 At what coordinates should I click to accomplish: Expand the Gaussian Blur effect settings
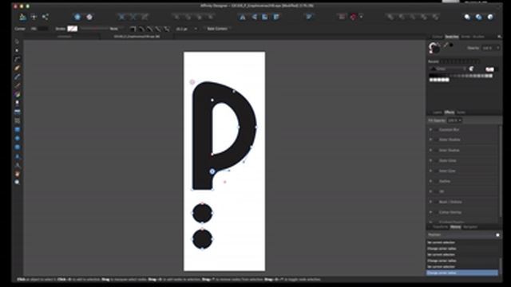tap(430, 129)
